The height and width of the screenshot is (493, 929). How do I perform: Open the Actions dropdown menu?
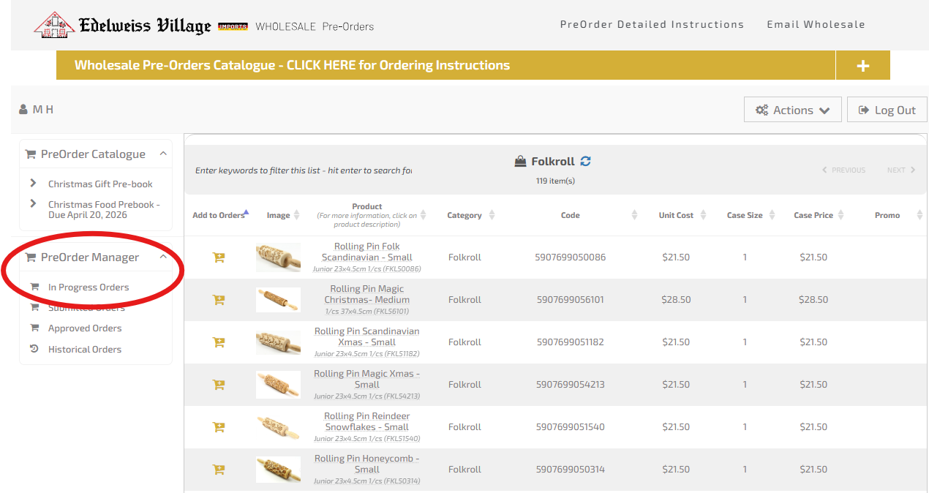[792, 110]
